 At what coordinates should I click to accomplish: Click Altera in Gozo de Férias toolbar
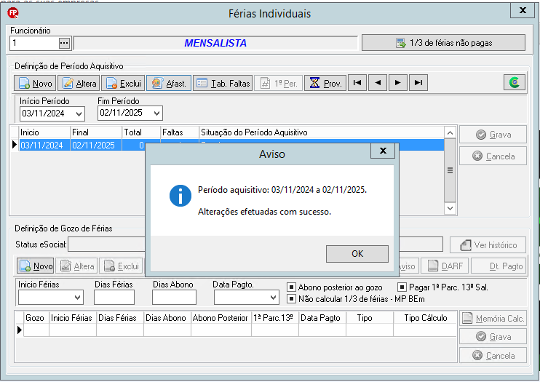[77, 266]
